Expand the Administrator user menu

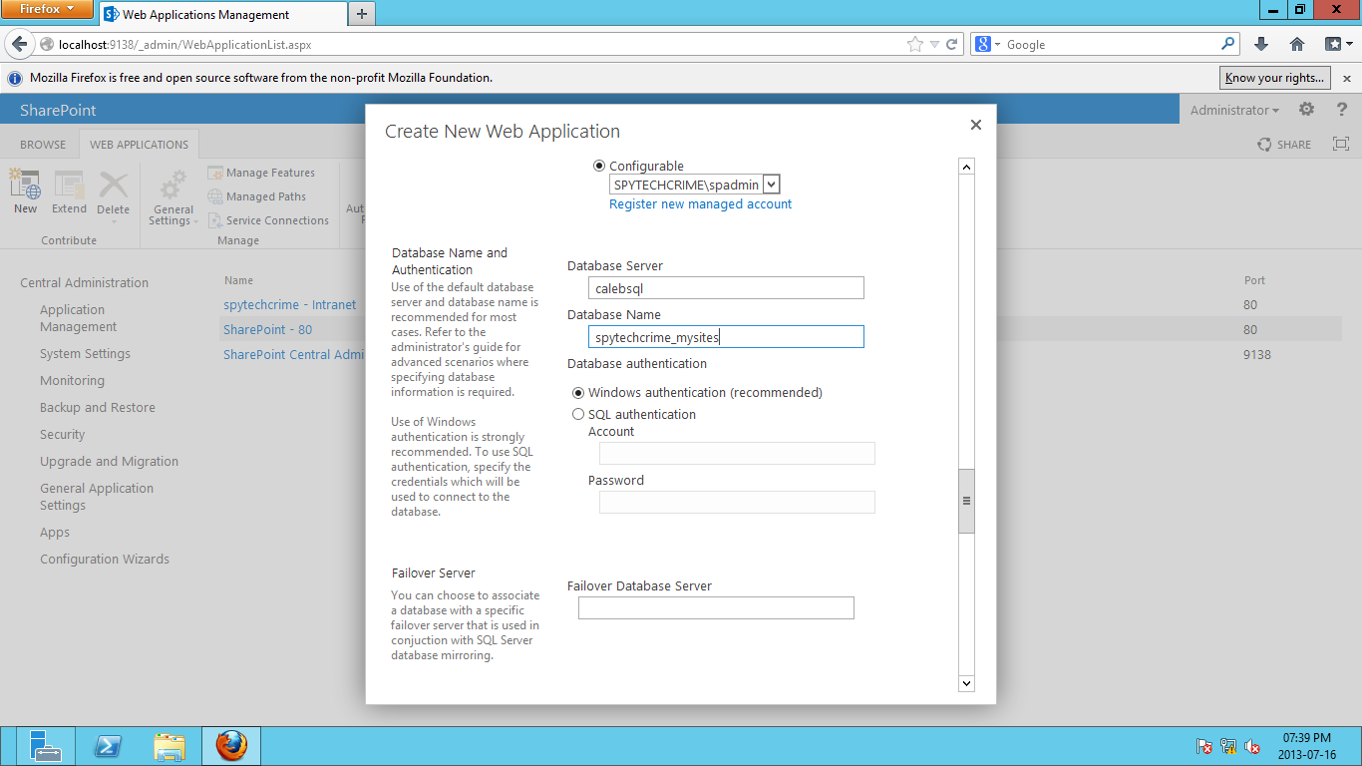(1234, 110)
